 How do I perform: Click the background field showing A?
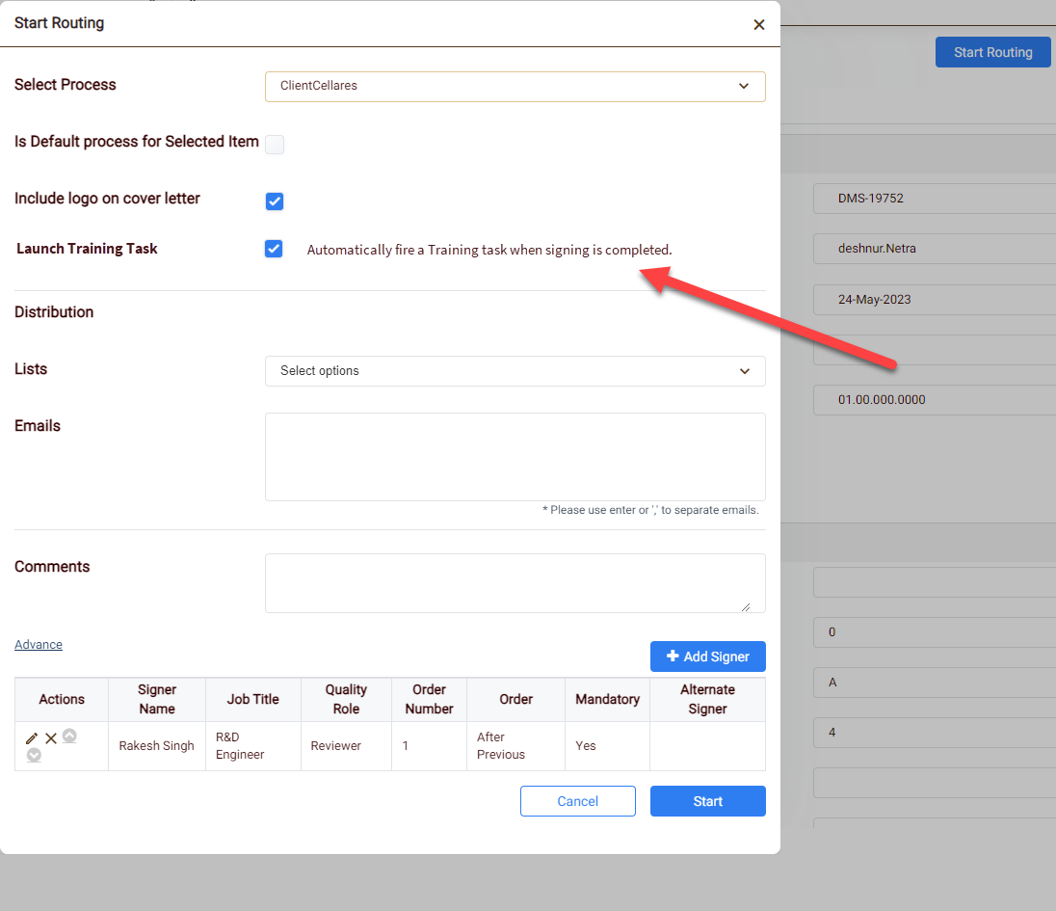(x=934, y=682)
